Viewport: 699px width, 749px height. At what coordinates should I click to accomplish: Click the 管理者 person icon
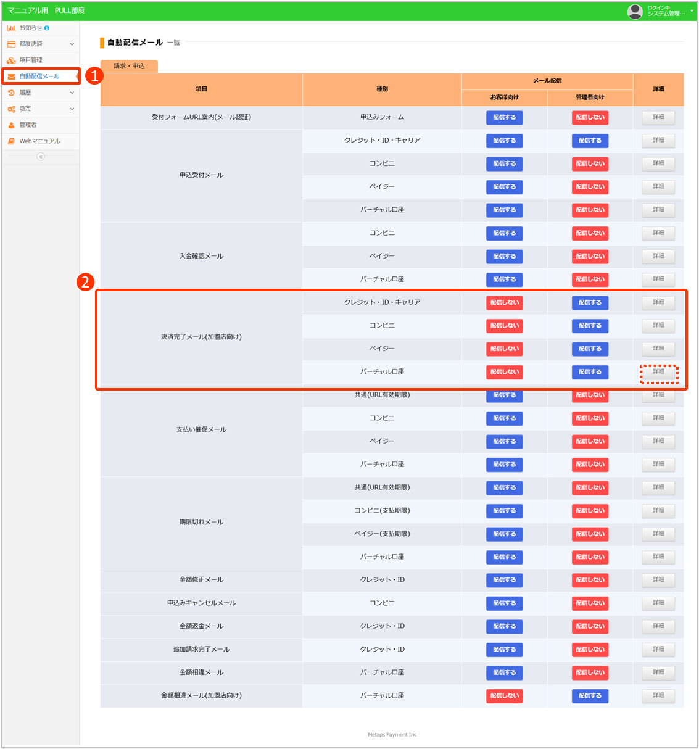tap(10, 125)
